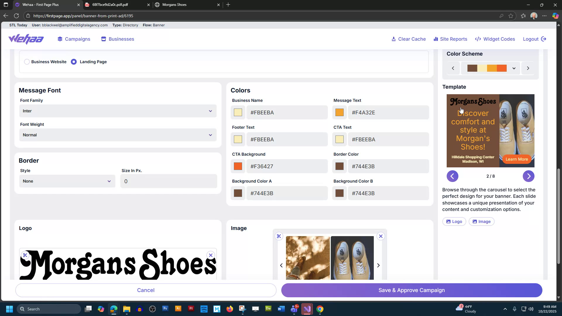
Task: Click the Logout icon
Action: [x=544, y=39]
